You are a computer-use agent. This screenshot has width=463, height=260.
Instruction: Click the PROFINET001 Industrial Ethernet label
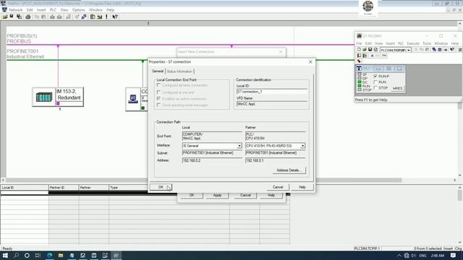pyautogui.click(x=25, y=53)
